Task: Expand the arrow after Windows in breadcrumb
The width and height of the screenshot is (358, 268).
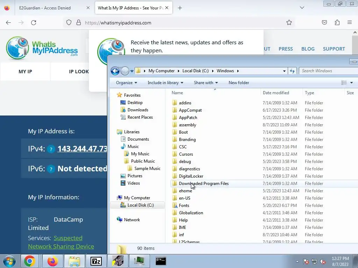Action: (238, 71)
